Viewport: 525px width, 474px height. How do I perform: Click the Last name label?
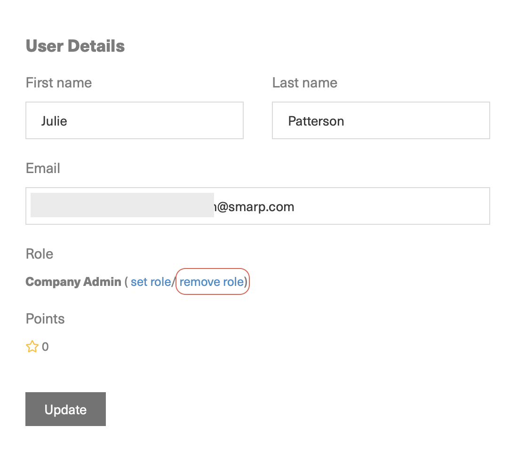[x=305, y=83]
